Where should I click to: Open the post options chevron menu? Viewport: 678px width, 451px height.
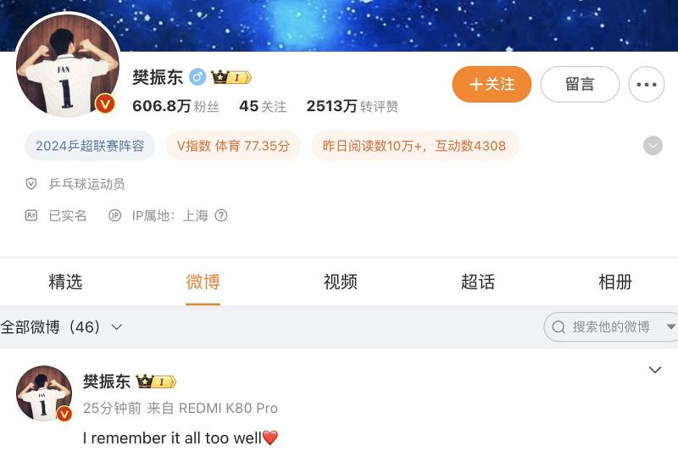655,370
